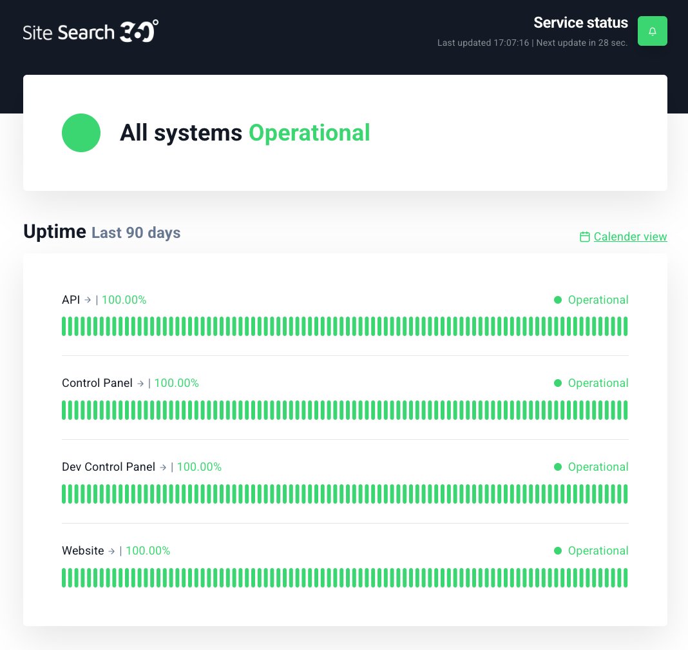
Task: Click the arrow icon next to Dev Control Panel
Action: click(x=163, y=468)
